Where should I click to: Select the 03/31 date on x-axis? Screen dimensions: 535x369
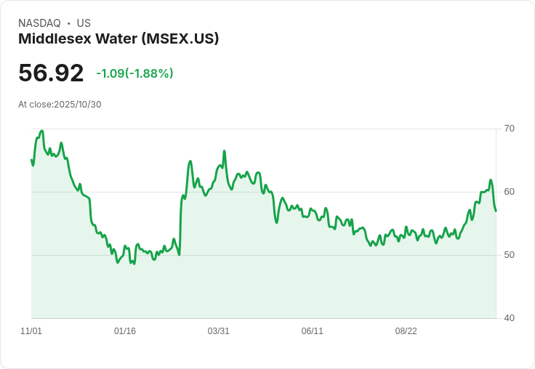click(x=219, y=331)
